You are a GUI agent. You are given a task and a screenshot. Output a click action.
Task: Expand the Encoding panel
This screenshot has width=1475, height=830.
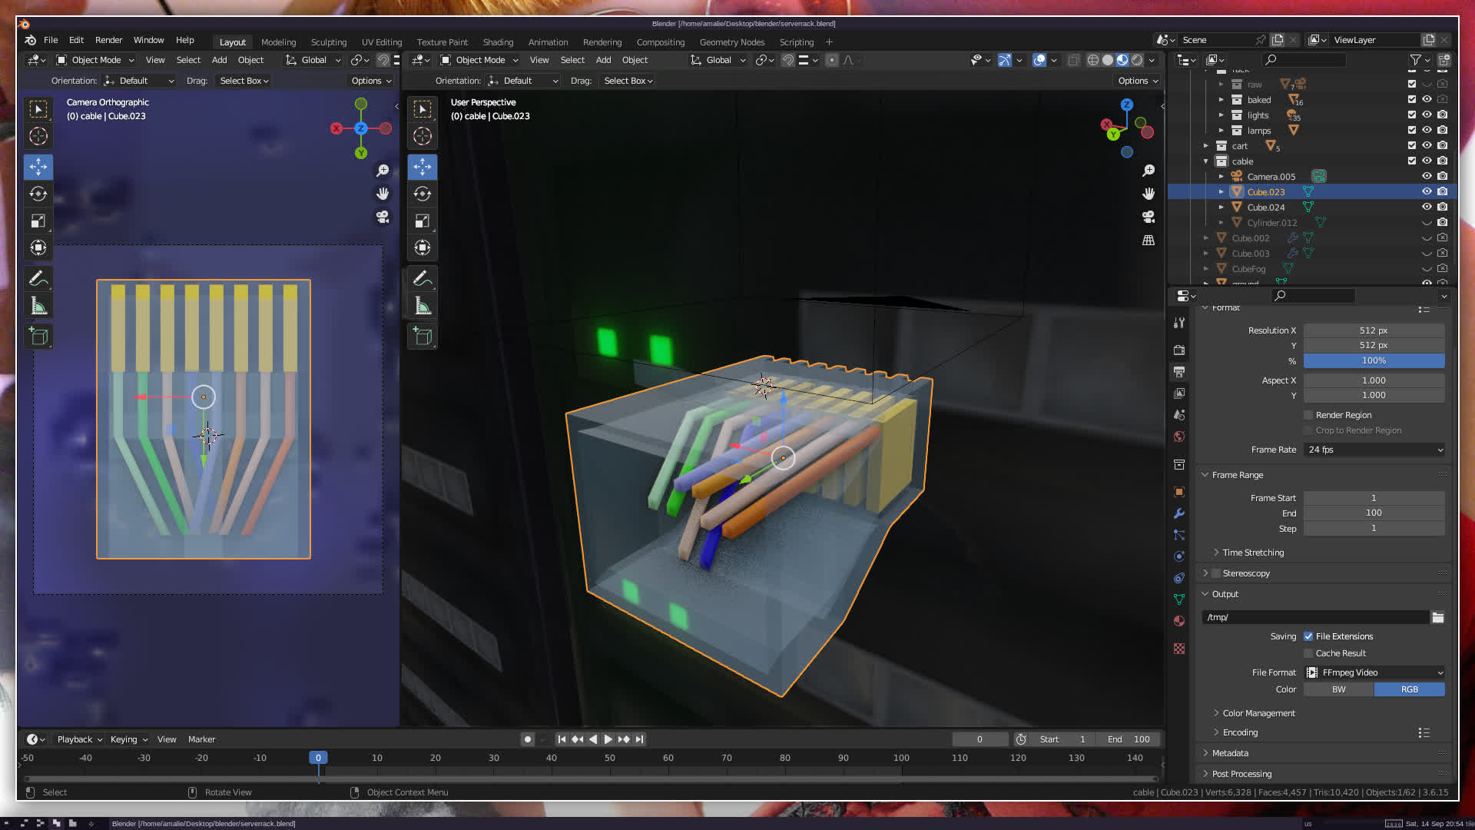[1240, 732]
